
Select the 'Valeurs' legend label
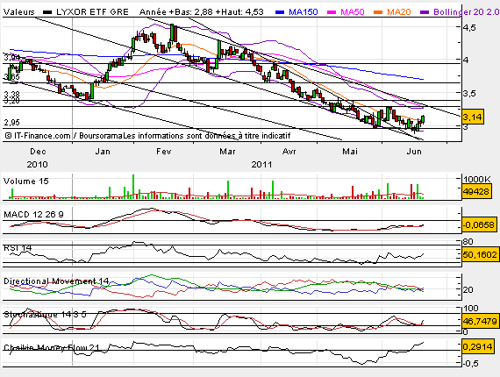[18, 12]
